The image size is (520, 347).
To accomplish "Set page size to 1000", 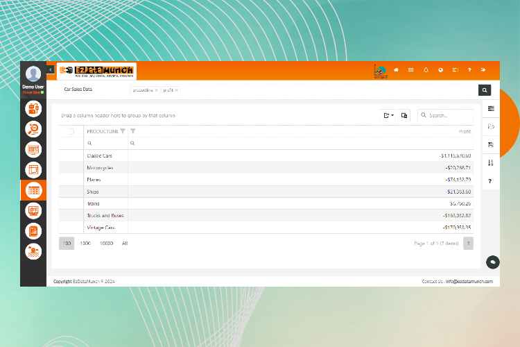I will 85,243.
